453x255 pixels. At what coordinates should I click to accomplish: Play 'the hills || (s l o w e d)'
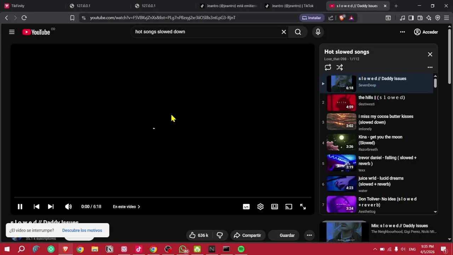tap(376, 103)
